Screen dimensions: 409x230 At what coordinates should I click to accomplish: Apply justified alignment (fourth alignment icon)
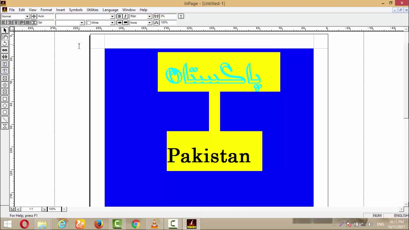[22, 22]
